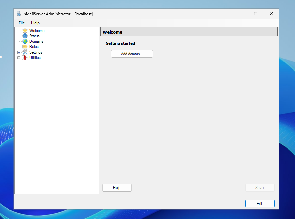Open the Help menu
Screen dimensions: 295x219
35,23
